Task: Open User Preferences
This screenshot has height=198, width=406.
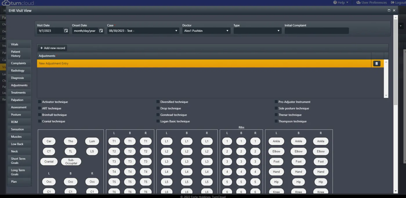Action: (x=371, y=3)
